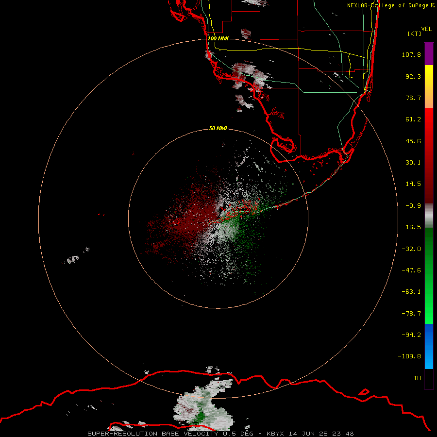Viewport: 437px width, 437px height.
Task: Click the -94.2 velocity scale value
Action: (x=411, y=335)
